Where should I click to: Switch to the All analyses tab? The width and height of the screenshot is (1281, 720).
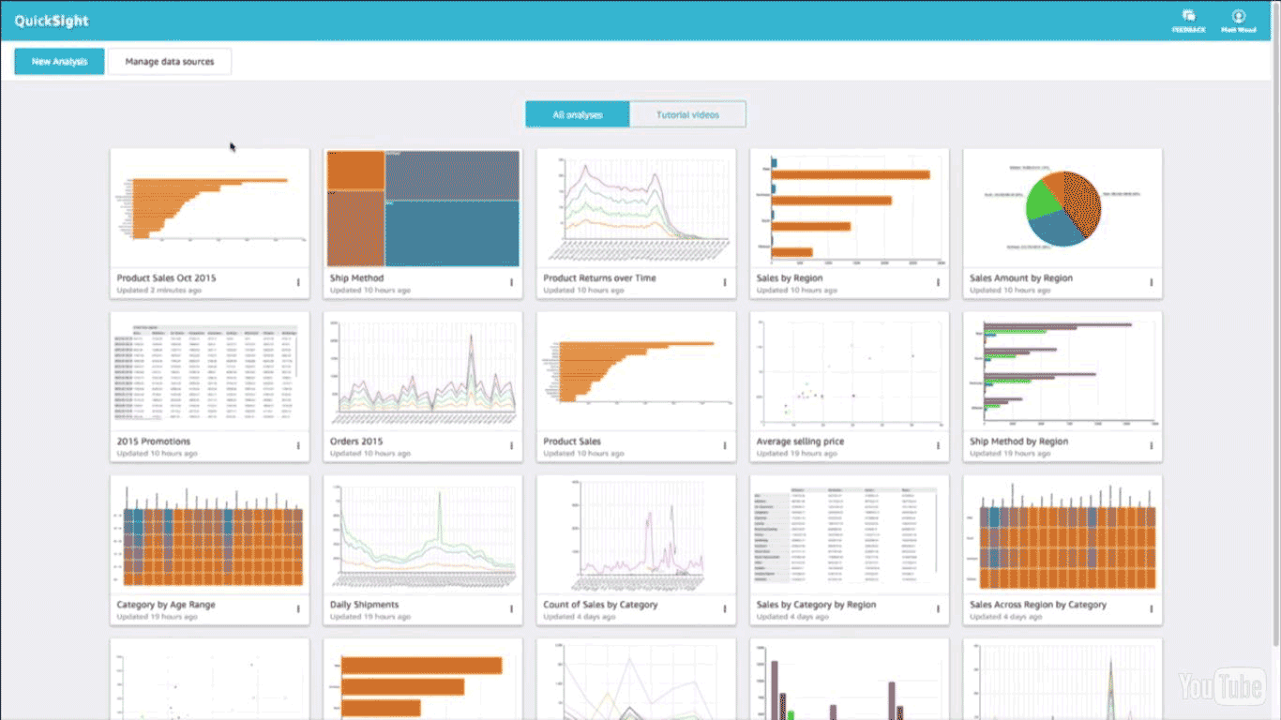coord(578,114)
